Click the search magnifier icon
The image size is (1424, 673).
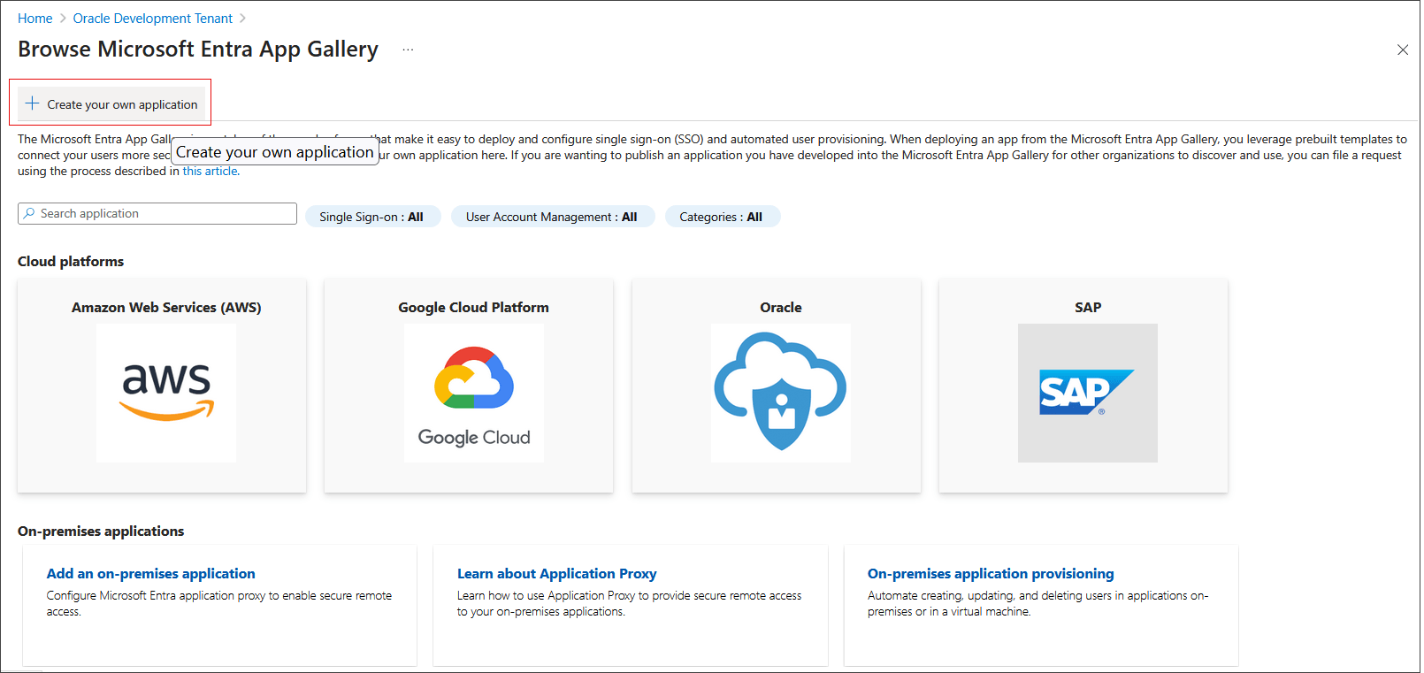[x=29, y=213]
